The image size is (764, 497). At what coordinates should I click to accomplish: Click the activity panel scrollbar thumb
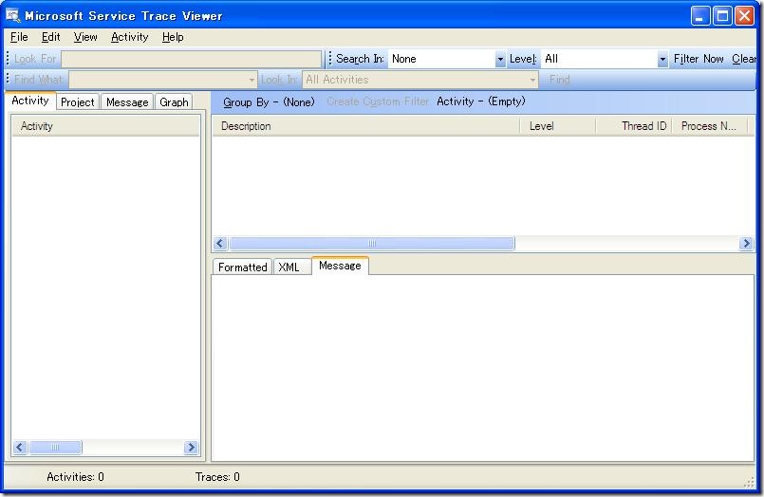click(55, 448)
